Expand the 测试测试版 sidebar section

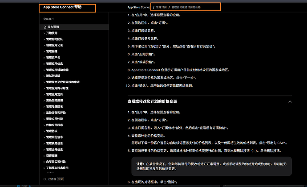tap(44, 76)
